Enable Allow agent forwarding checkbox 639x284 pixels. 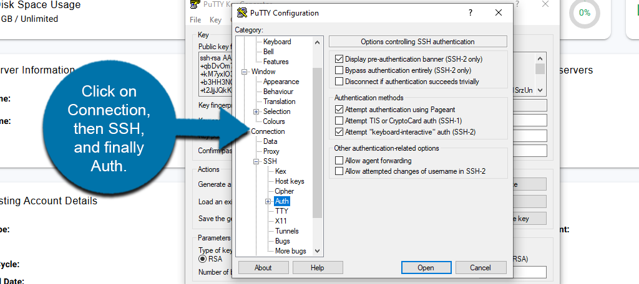coord(339,161)
